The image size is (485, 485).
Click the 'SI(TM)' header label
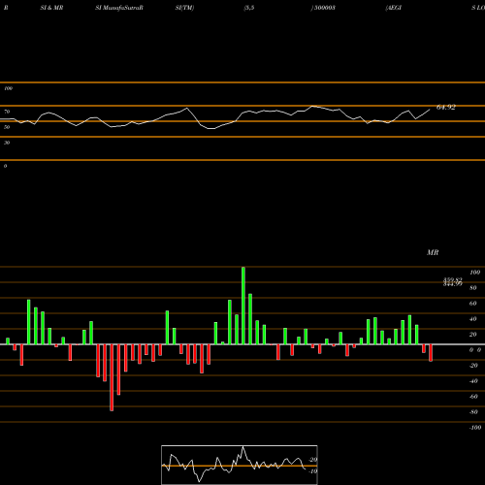[184, 8]
